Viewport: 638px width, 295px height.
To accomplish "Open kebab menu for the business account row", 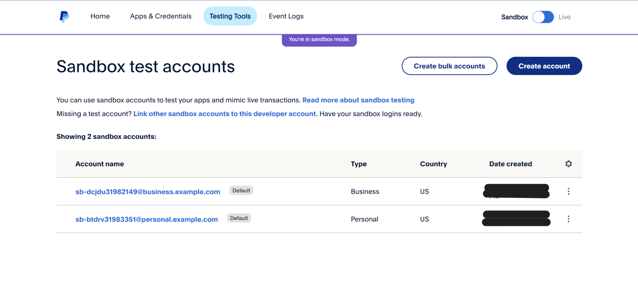I will (569, 191).
